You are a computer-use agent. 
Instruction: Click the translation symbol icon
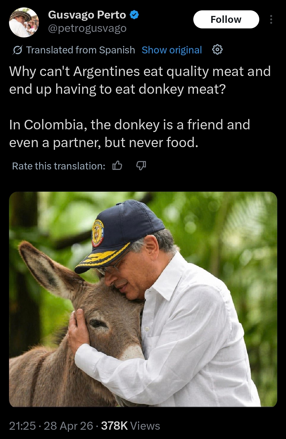click(17, 50)
